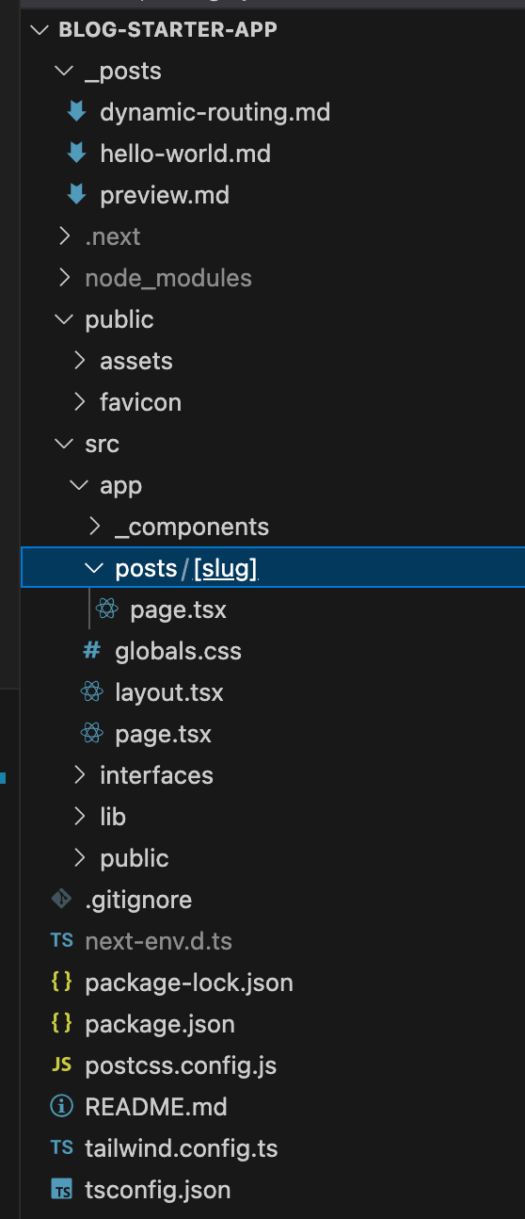Open README.md file
525x1219 pixels.
pos(156,1107)
